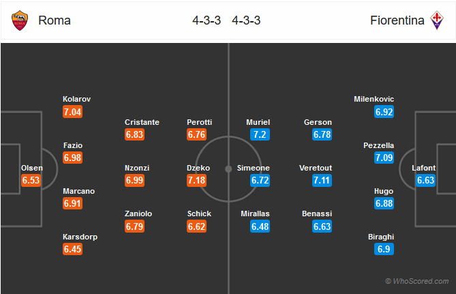
Task: Click Fiorentina's 4-3-3 formation text
Action: pyautogui.click(x=246, y=20)
